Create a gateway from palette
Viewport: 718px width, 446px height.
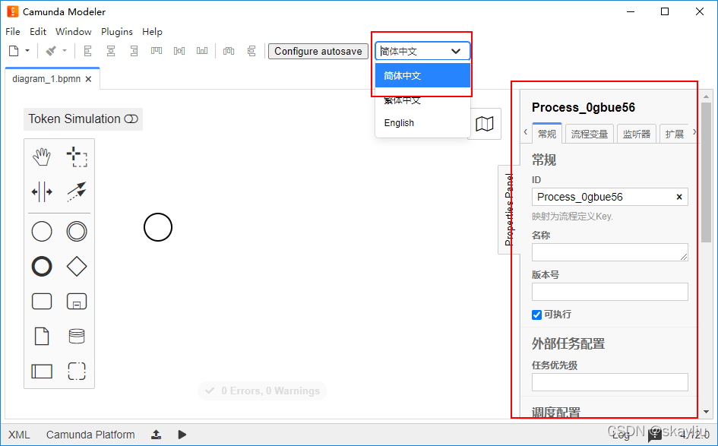tap(77, 266)
